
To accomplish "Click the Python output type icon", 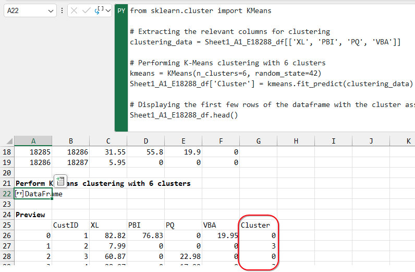I will coord(99,10).
